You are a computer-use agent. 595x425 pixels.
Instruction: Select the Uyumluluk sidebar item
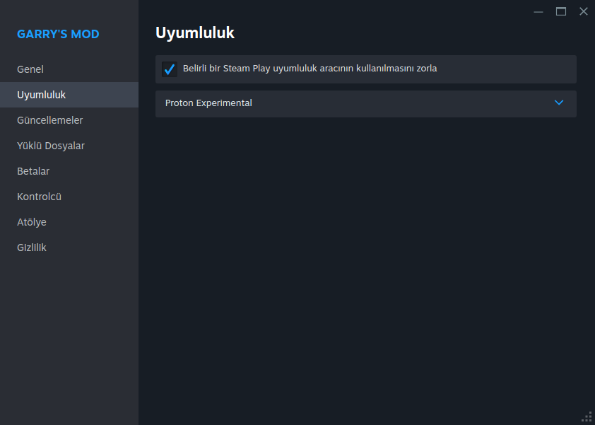pos(41,95)
